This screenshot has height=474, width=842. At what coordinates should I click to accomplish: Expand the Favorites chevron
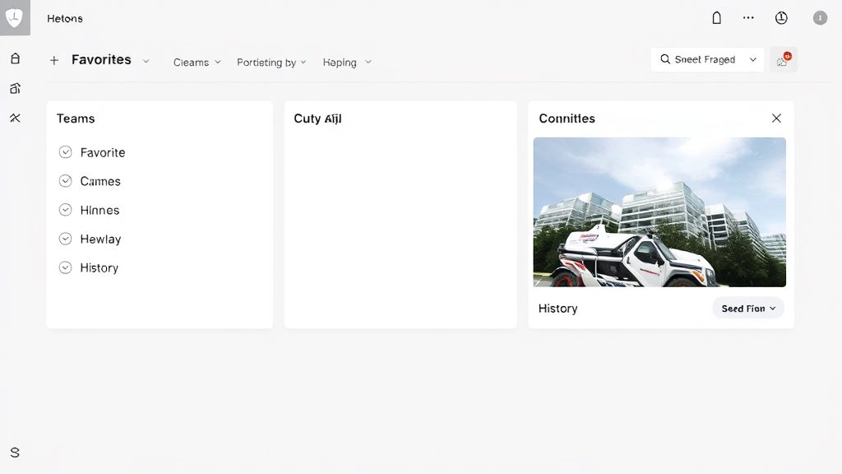click(146, 61)
